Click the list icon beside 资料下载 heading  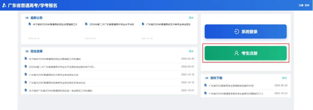coord(207,78)
